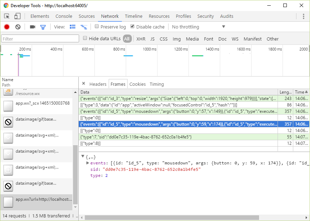
Task: Toggle the blue filter funnel icon
Action: coord(43,27)
